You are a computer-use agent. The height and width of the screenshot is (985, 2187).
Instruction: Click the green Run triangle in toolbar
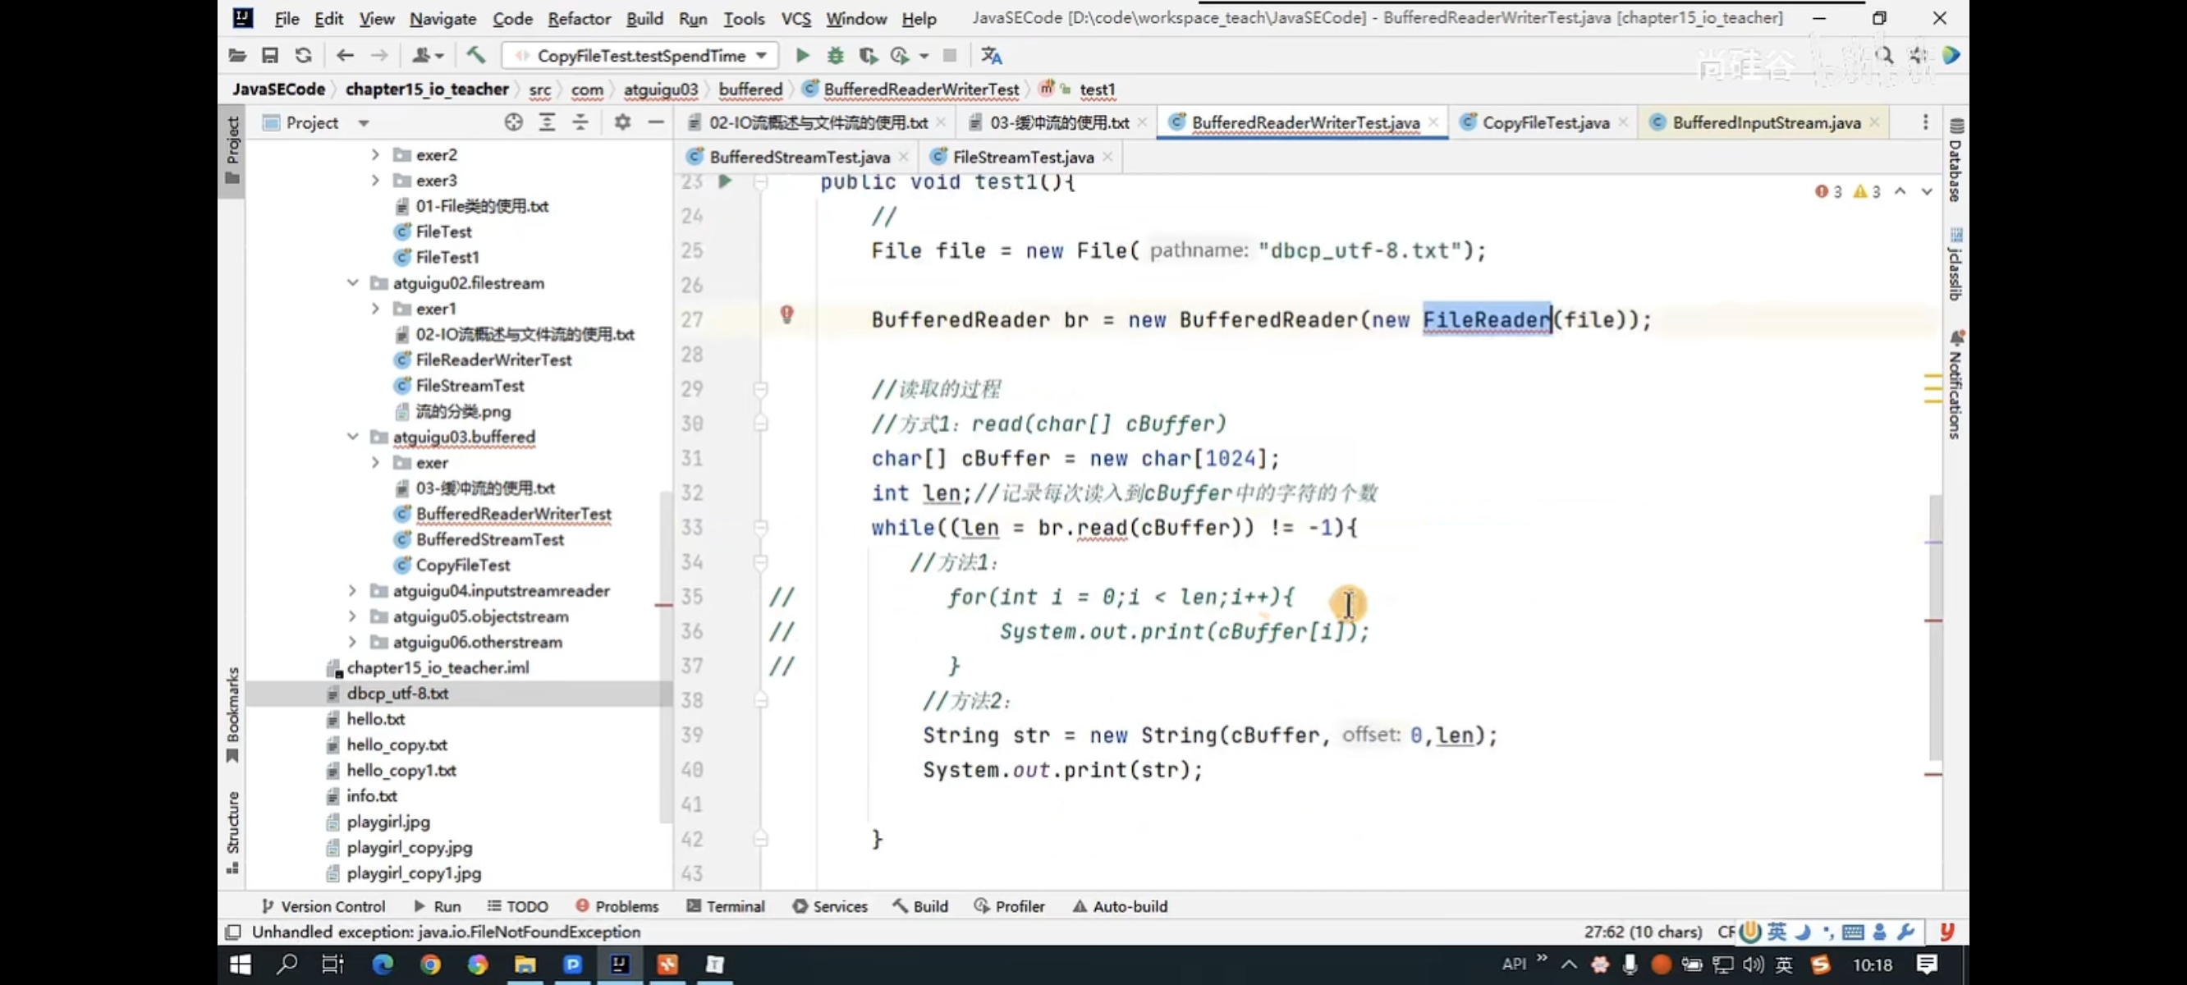pos(802,56)
